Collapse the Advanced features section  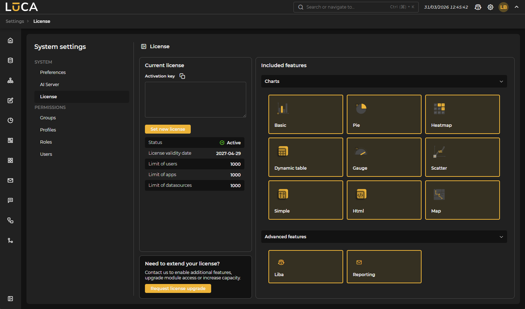coord(501,237)
